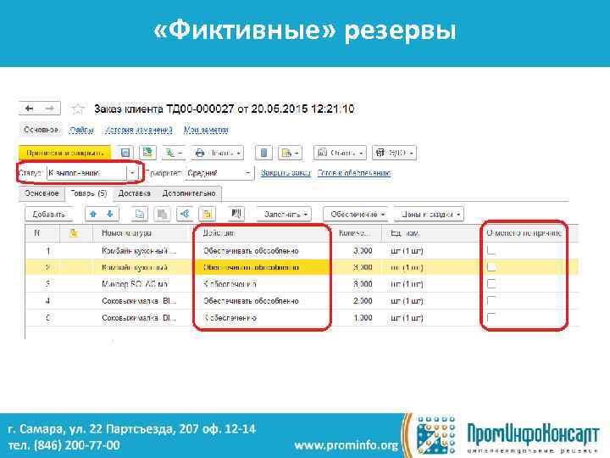Image resolution: width=610 pixels, height=458 pixels.
Task: Click into the Приоритет field showing Средний
Action: (x=214, y=173)
